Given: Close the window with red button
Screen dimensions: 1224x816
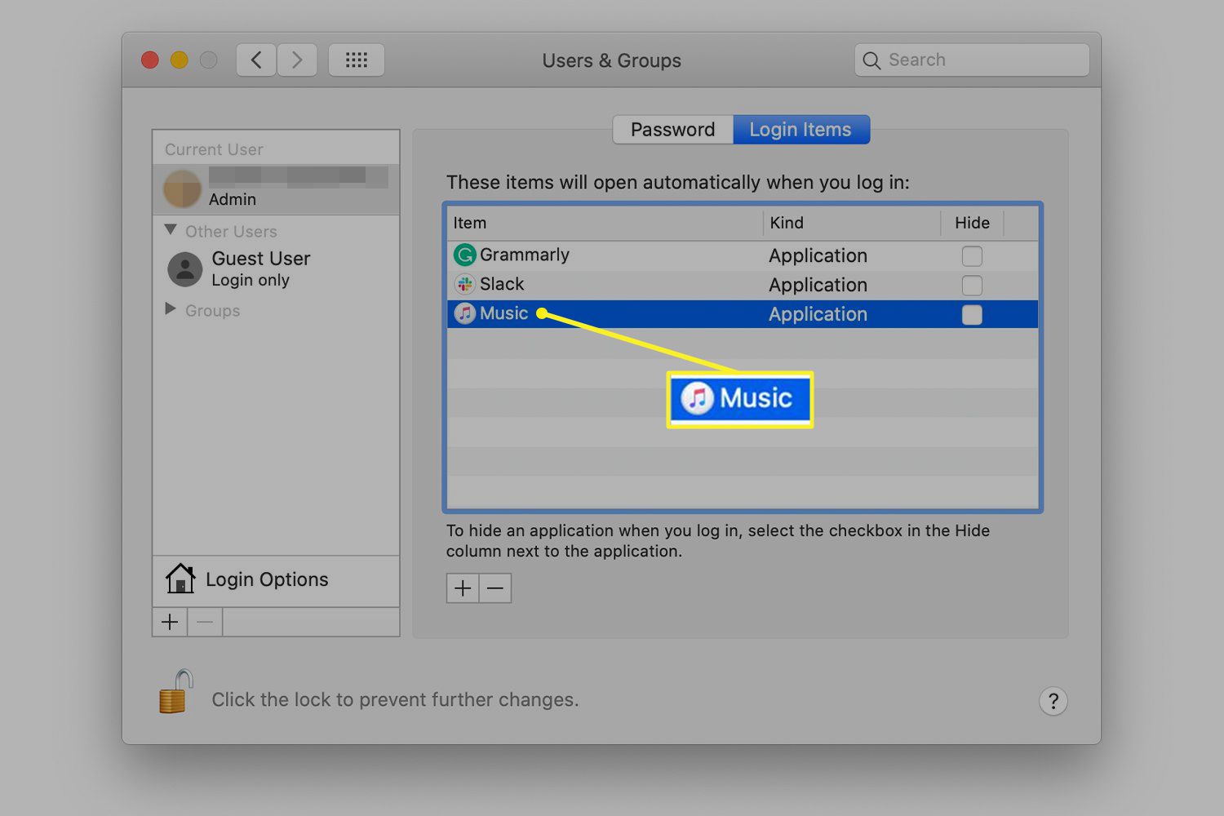Looking at the screenshot, I should 150,60.
